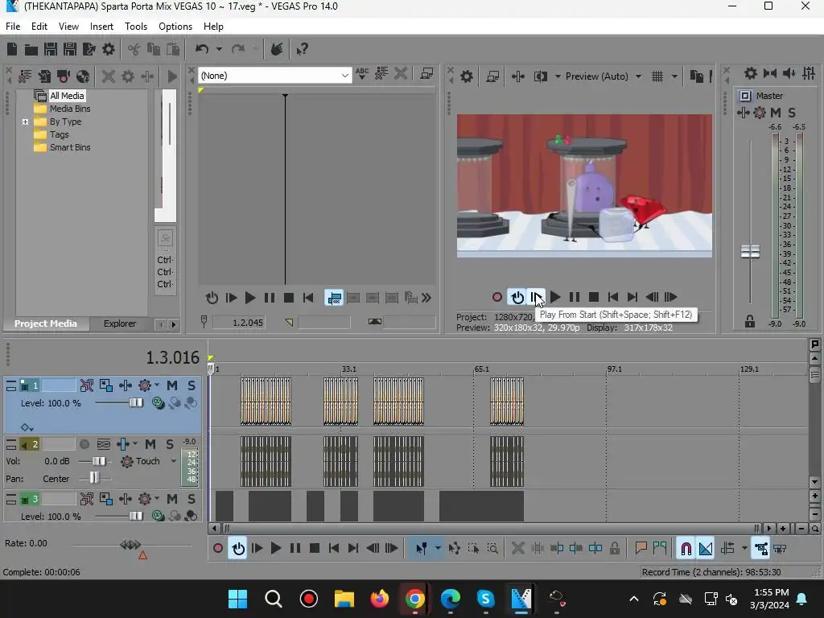Switch to the Project Media tab
824x618 pixels.
coord(46,323)
